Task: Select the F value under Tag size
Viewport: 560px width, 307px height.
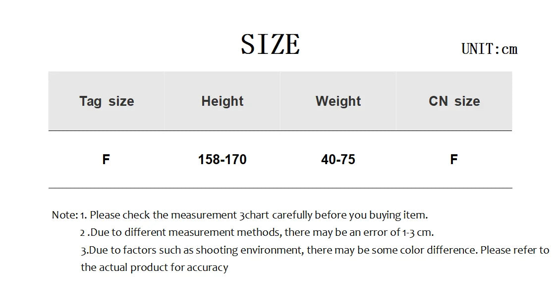Action: point(106,159)
